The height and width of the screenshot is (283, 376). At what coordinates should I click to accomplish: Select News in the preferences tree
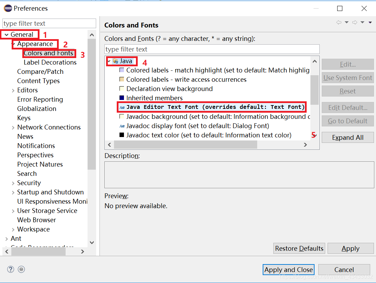pos(25,136)
